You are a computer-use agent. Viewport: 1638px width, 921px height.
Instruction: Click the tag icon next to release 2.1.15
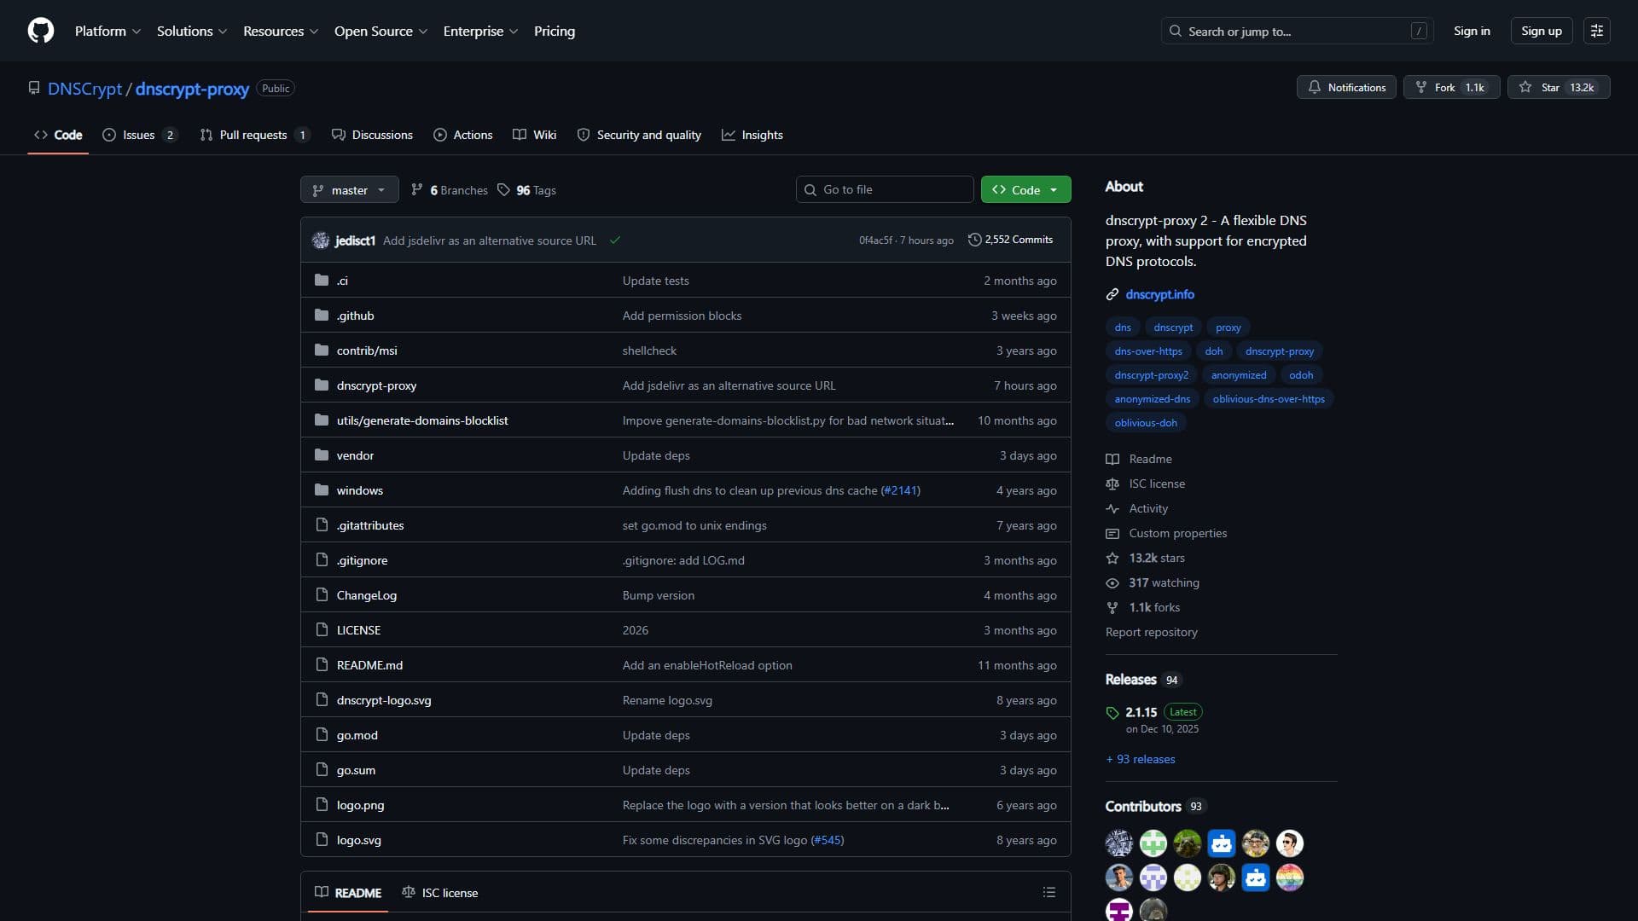[1112, 712]
